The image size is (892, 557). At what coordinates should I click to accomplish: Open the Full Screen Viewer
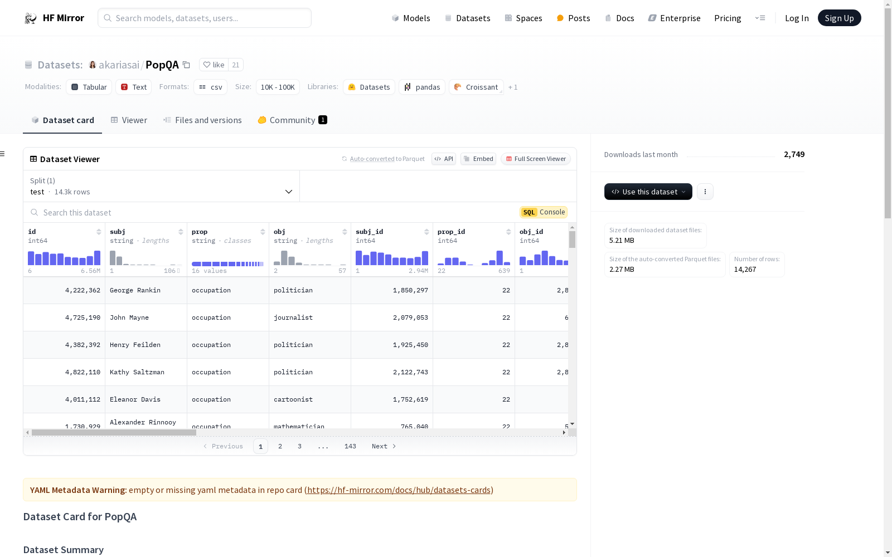[536, 159]
